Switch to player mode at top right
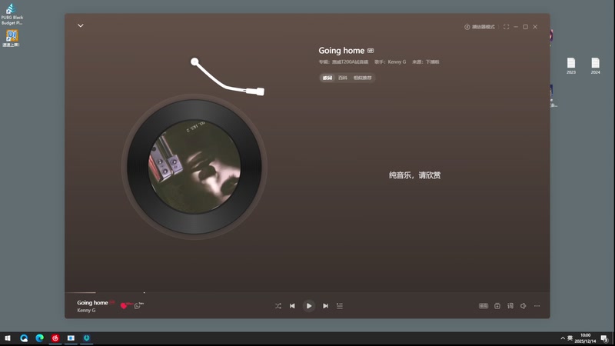Image resolution: width=615 pixels, height=346 pixels. tap(480, 27)
